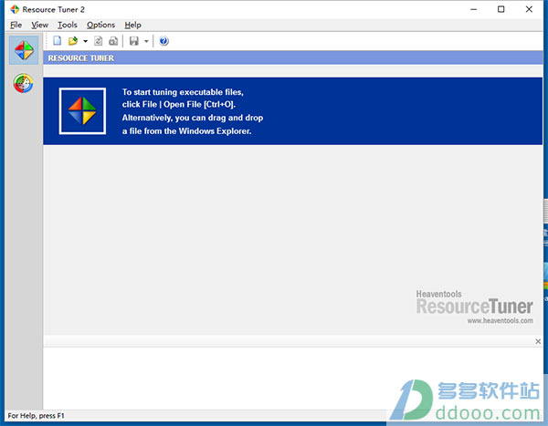The image size is (548, 426).
Task: Open the Options menu
Action: [x=101, y=25]
